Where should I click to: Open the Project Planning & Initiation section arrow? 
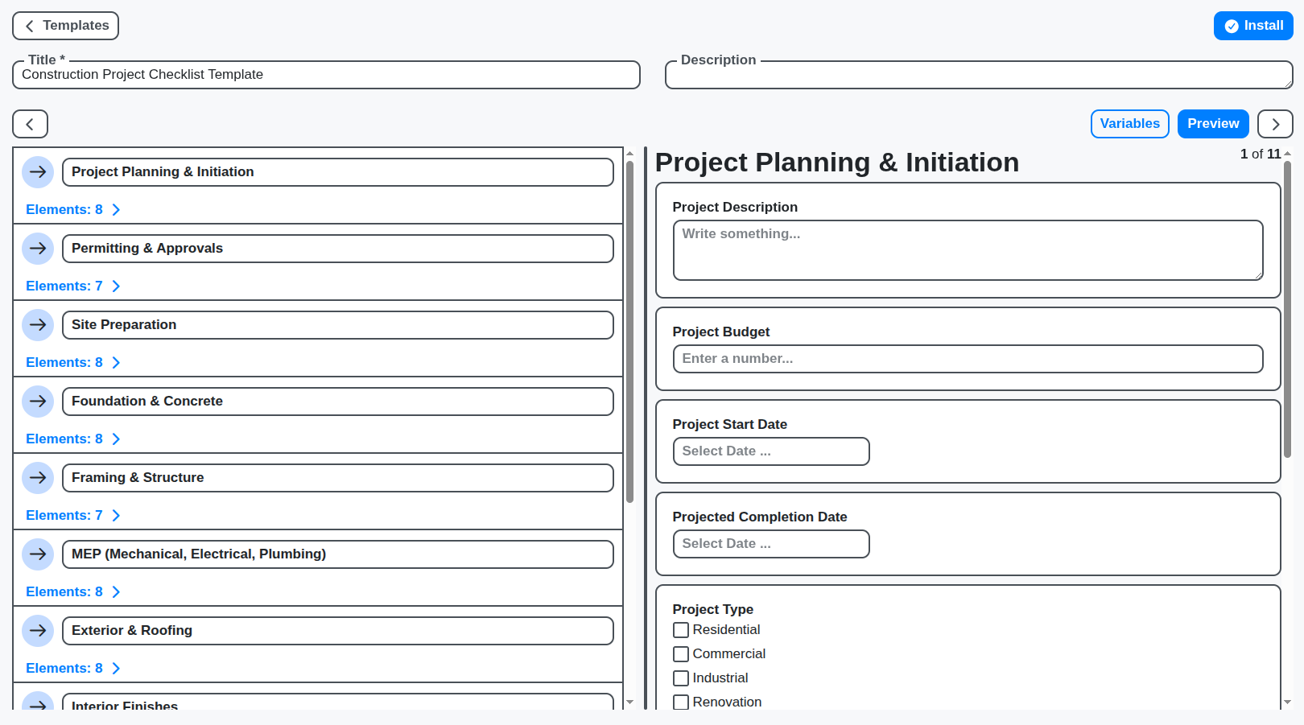coord(38,171)
